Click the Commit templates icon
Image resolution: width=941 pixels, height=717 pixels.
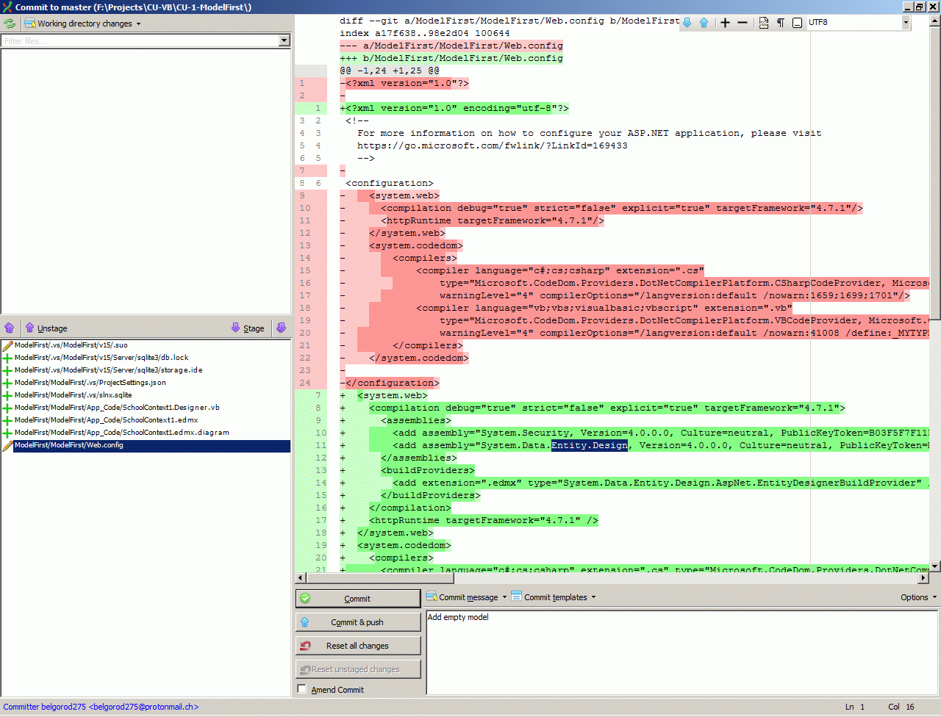[517, 597]
